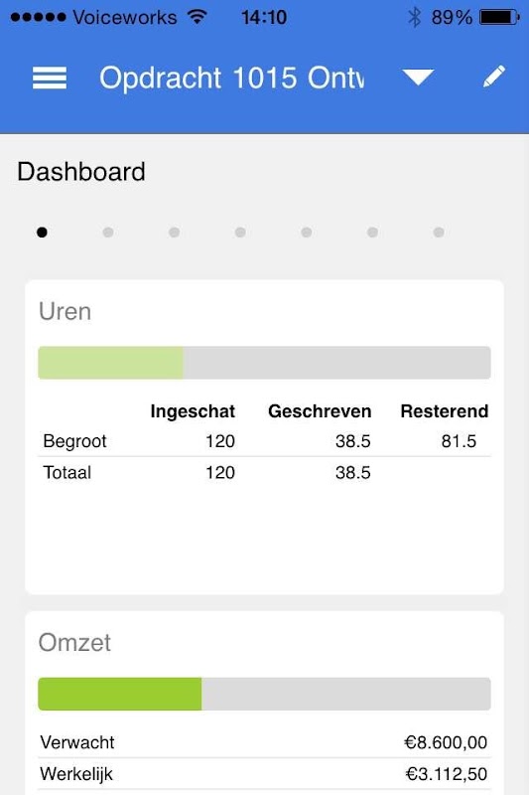Viewport: 529px width, 795px height.
Task: Tap the Voiceworks signal strength dots
Action: click(39, 17)
